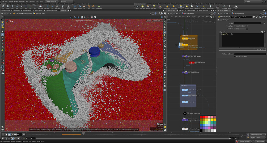Jump to first frame of timeline
The width and height of the screenshot is (267, 143).
pyautogui.click(x=3, y=135)
